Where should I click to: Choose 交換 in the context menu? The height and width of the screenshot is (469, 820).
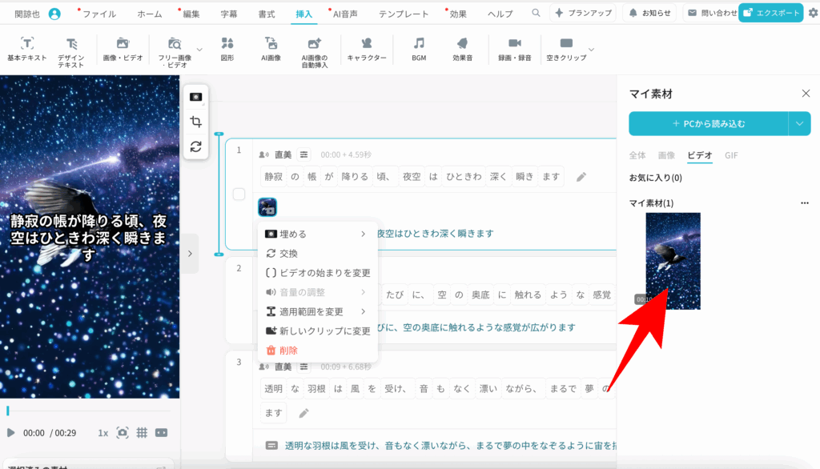pos(317,253)
